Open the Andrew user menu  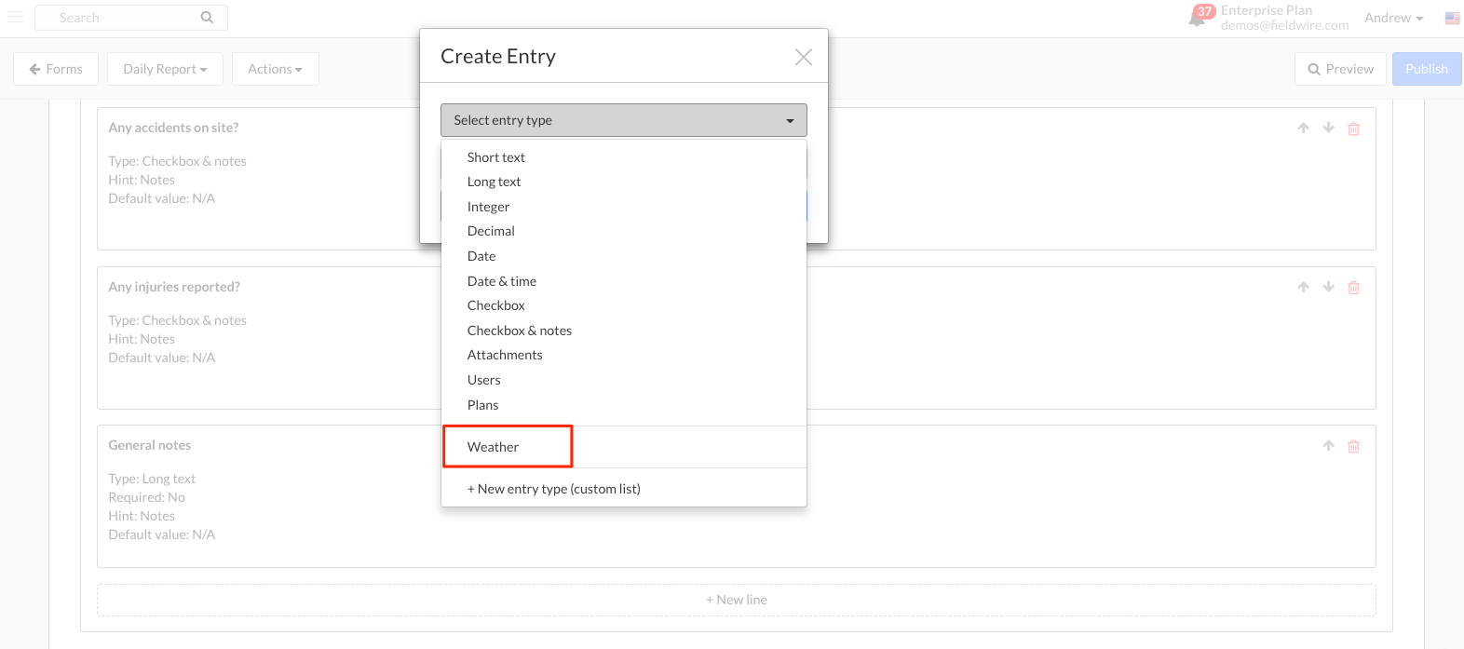[1393, 18]
